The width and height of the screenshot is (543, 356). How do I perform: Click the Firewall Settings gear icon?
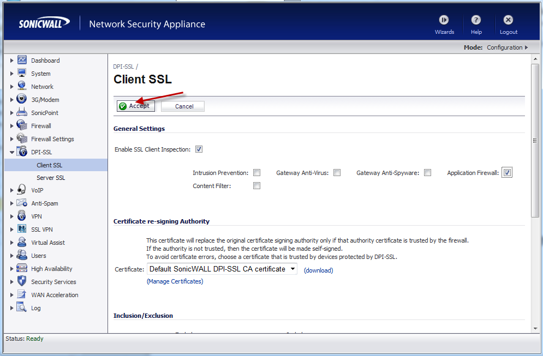pos(22,138)
